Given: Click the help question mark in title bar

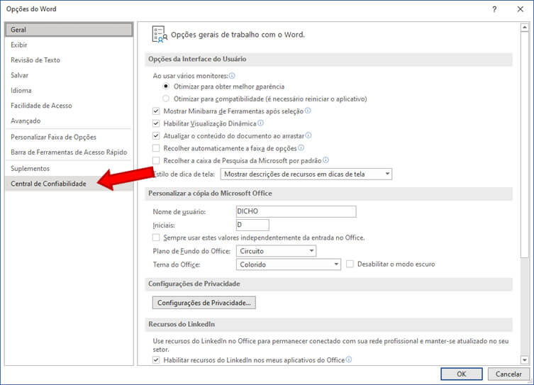Looking at the screenshot, I should [x=494, y=9].
